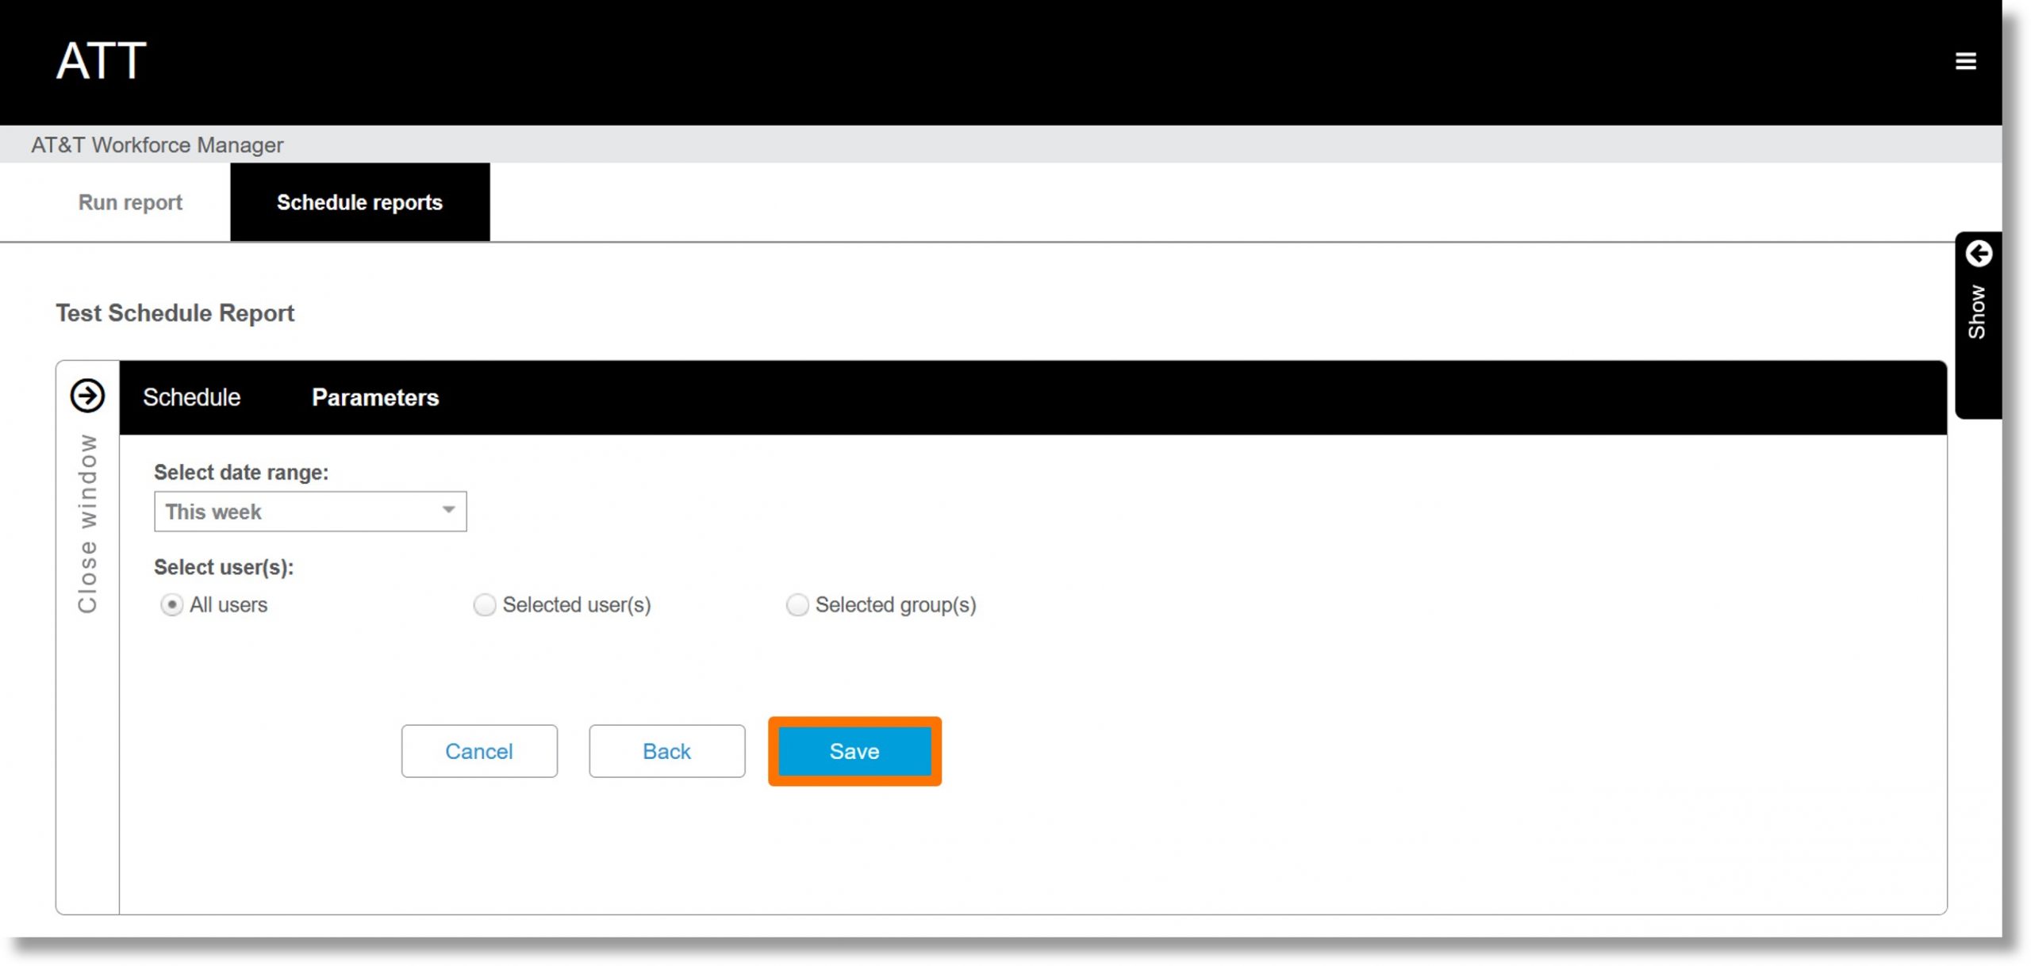Click the Save button
Screen dimensions: 2031x966
coord(855,751)
